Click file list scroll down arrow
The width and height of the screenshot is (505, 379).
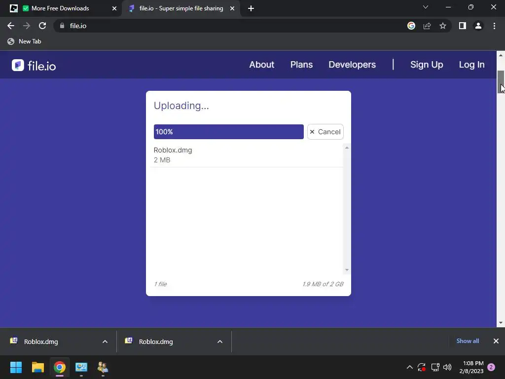pos(347,270)
